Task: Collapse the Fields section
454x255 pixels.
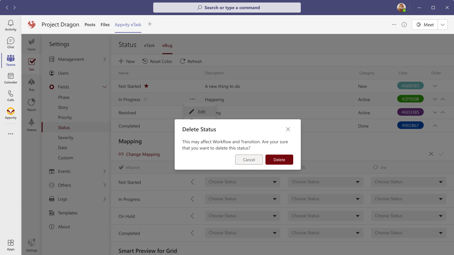Action: (x=104, y=87)
